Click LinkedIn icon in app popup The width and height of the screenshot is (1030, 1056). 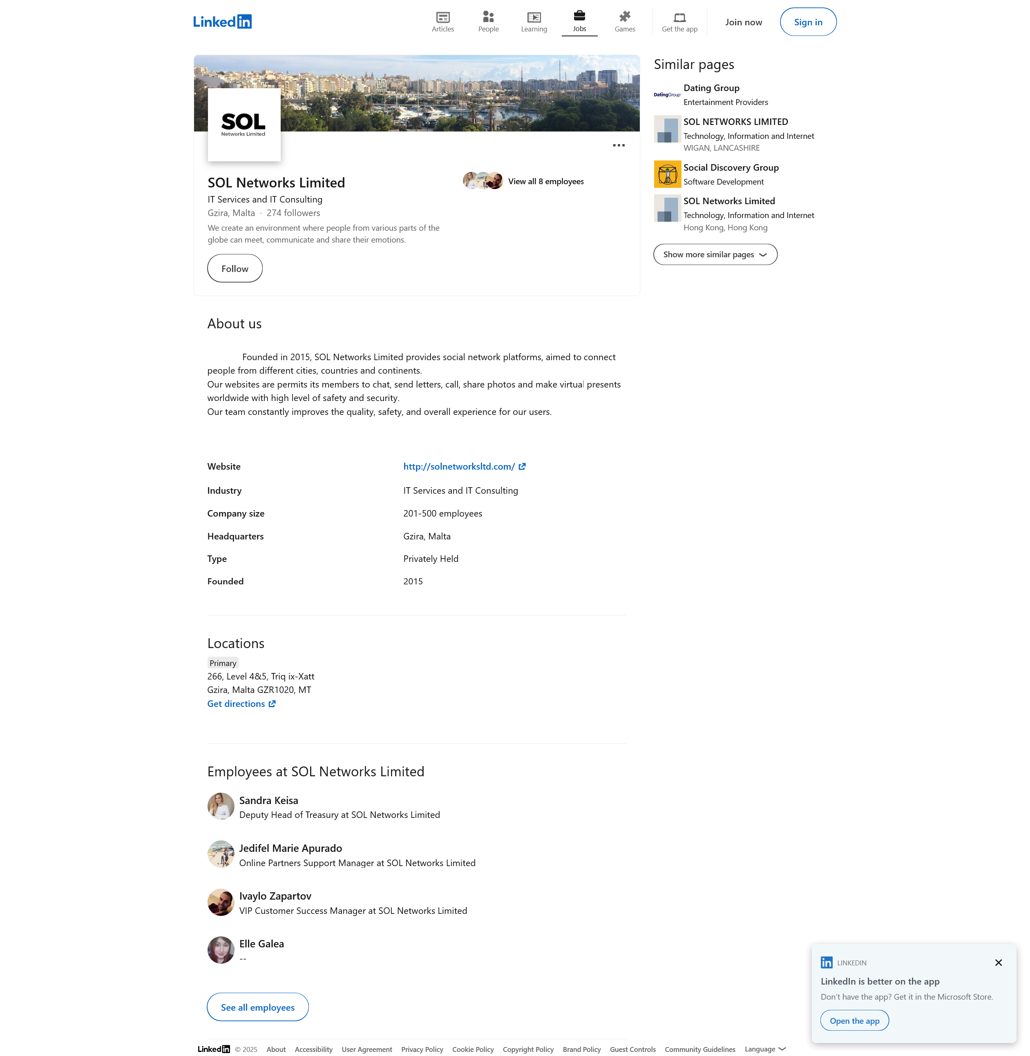pos(827,962)
